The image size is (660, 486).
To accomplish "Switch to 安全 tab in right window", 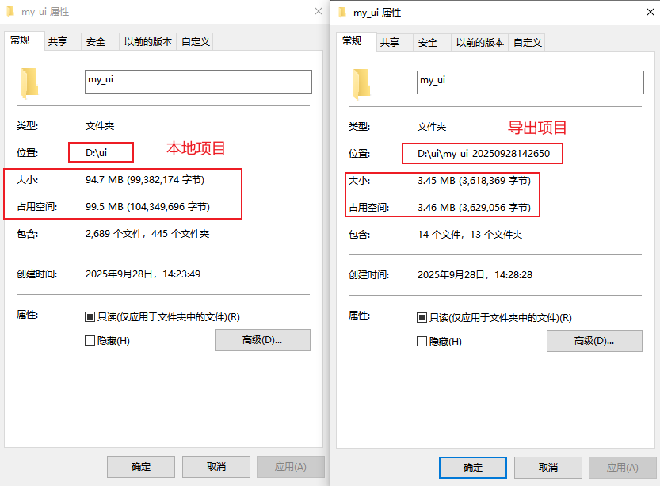I will click(x=433, y=43).
